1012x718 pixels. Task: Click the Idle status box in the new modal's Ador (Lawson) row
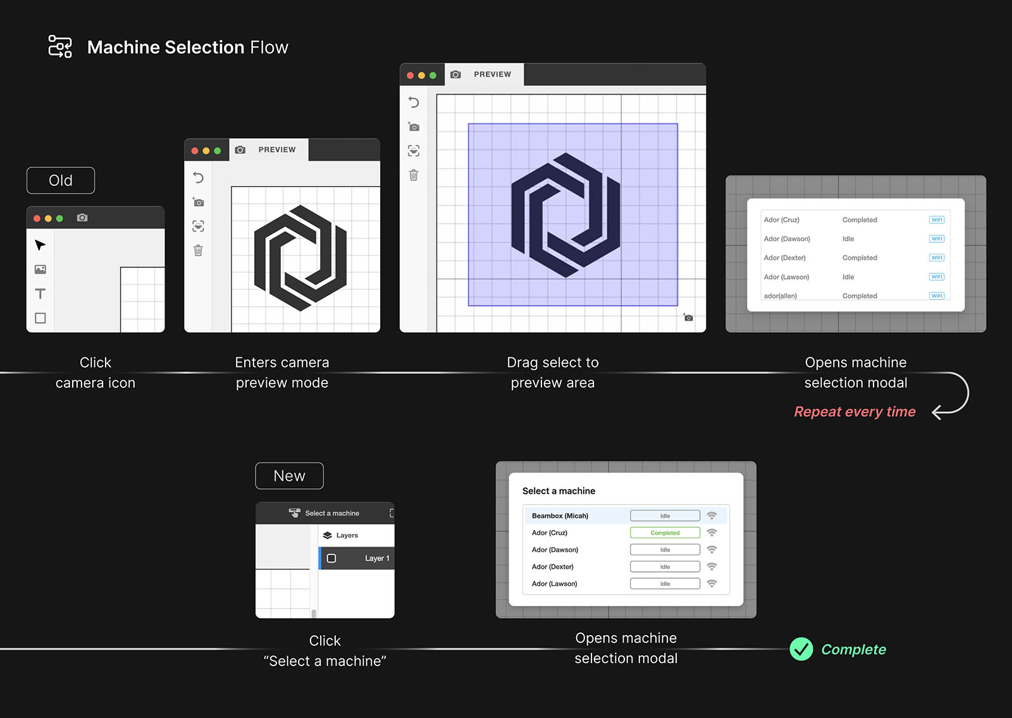click(x=665, y=584)
